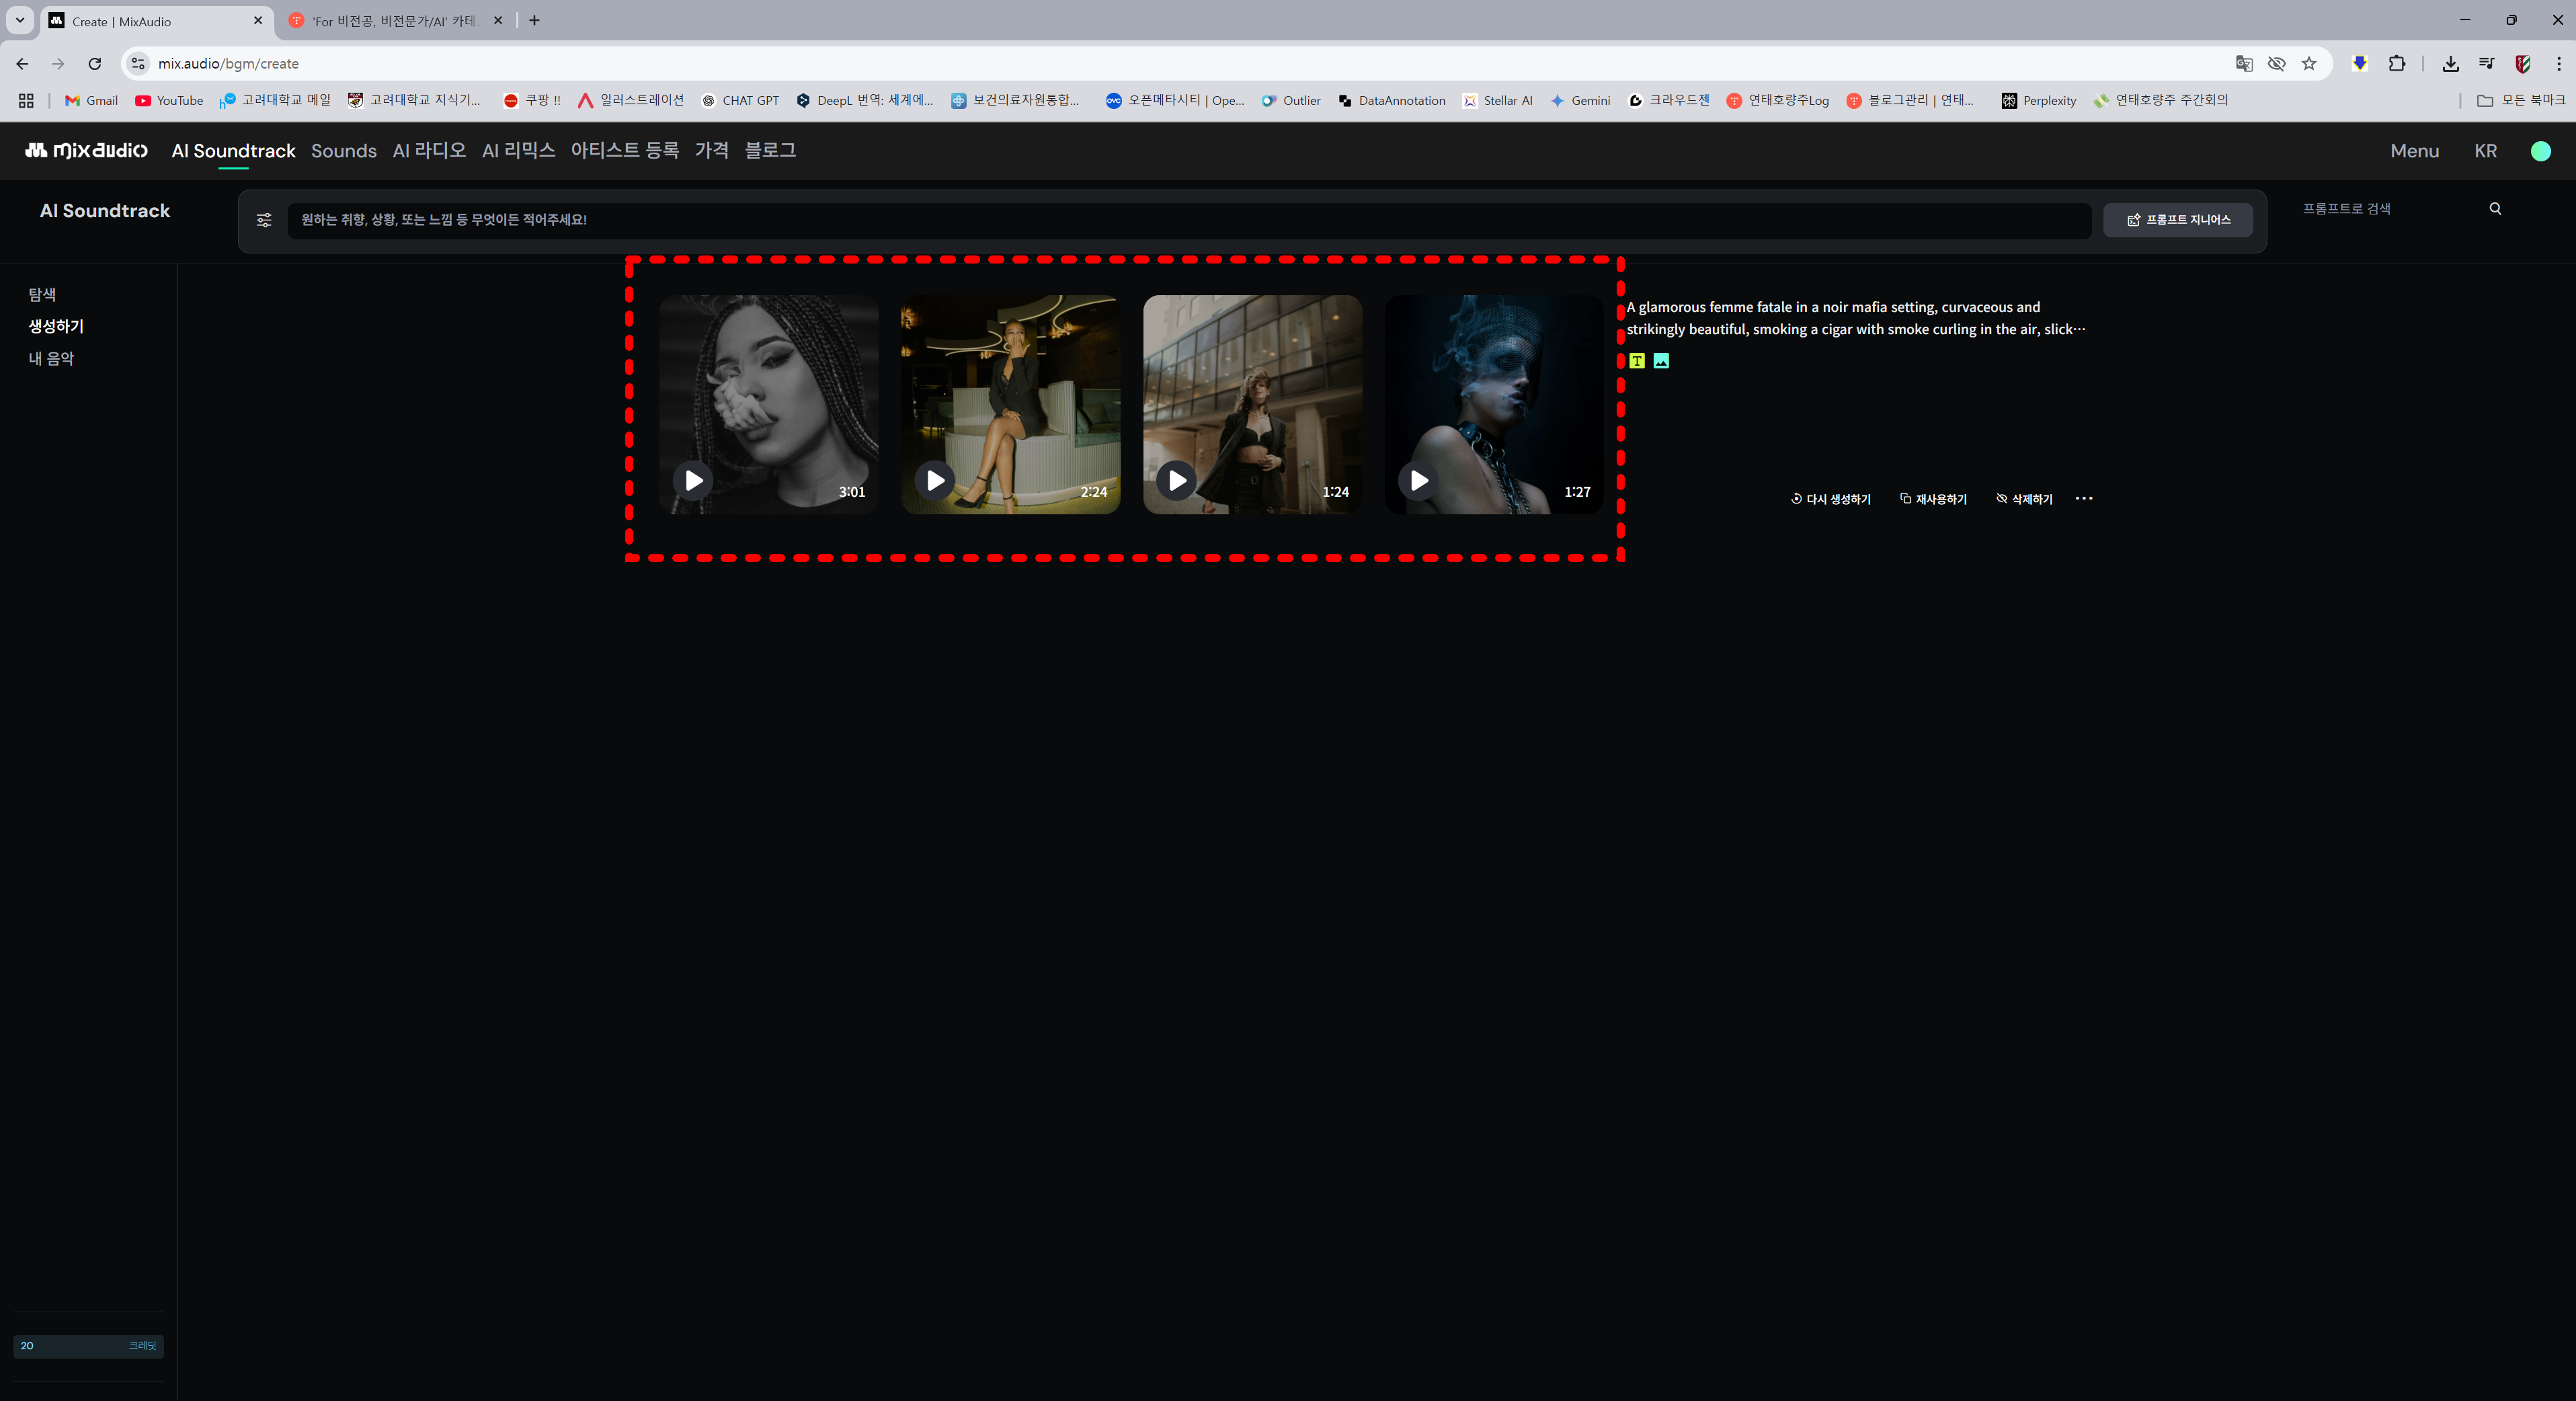
Task: Click the cyan image prompt tag icon
Action: 1661,361
